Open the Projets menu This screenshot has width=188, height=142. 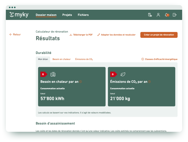(x=67, y=15)
